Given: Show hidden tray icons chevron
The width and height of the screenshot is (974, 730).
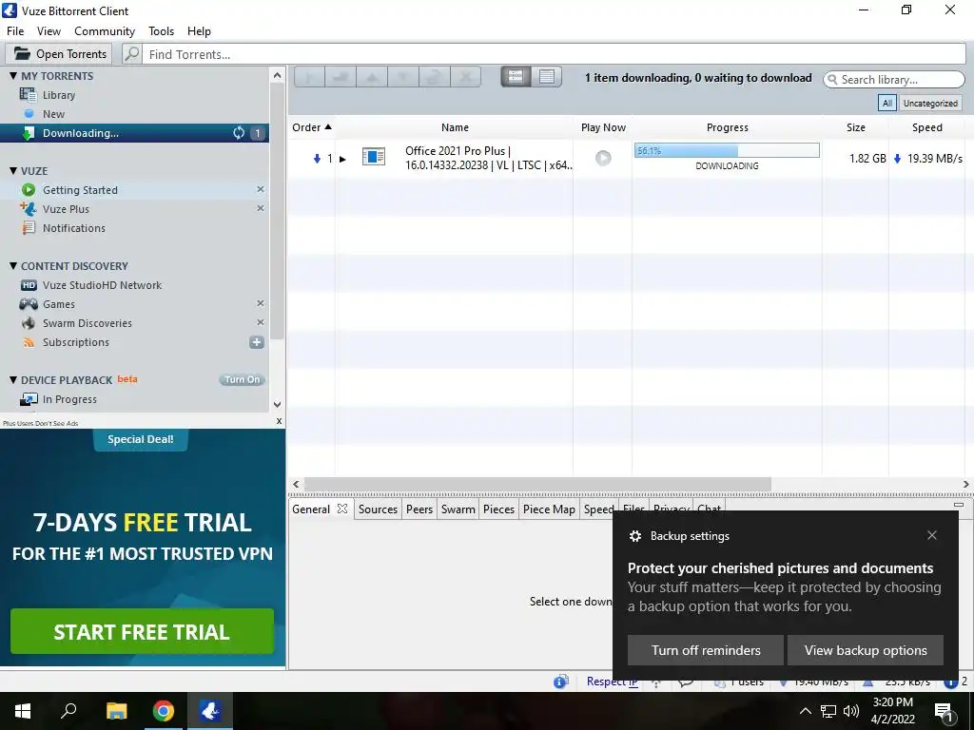Looking at the screenshot, I should pos(805,711).
